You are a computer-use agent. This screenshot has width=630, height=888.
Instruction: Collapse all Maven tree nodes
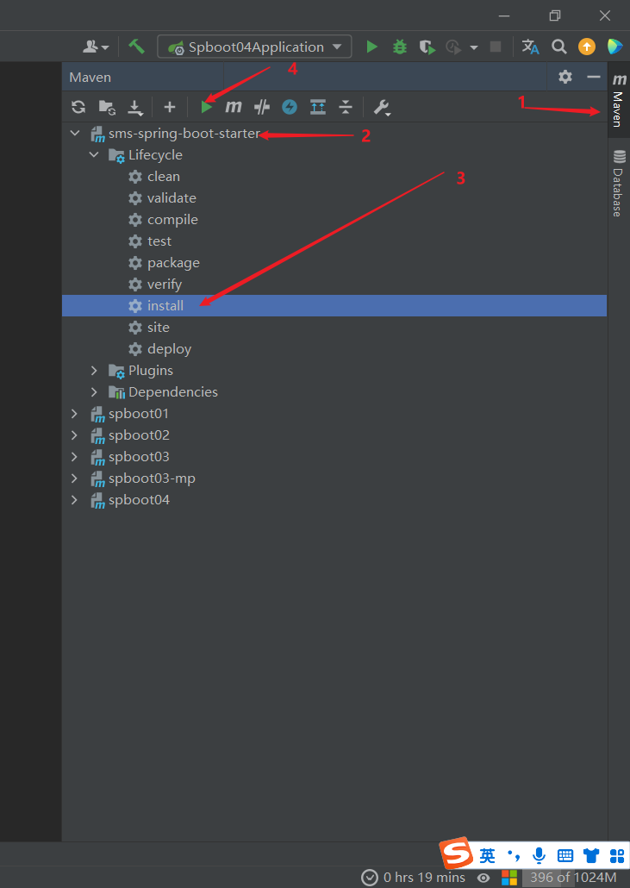pyautogui.click(x=346, y=107)
